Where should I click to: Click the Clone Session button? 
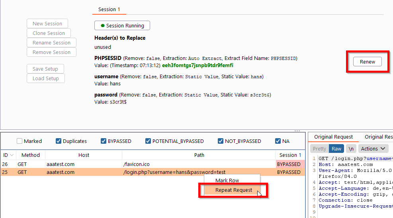pyautogui.click(x=49, y=33)
